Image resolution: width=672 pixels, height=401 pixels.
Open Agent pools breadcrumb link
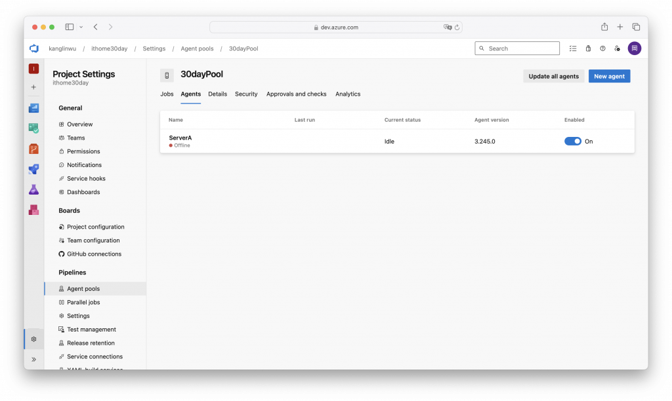click(197, 48)
